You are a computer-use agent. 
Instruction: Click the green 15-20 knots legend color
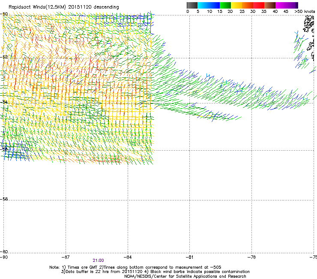click(x=225, y=5)
